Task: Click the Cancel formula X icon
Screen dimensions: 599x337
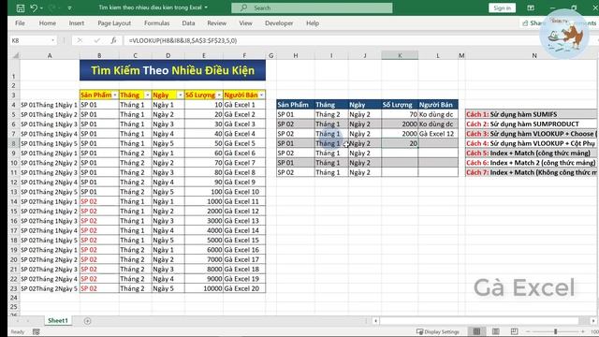Action: [x=80, y=40]
